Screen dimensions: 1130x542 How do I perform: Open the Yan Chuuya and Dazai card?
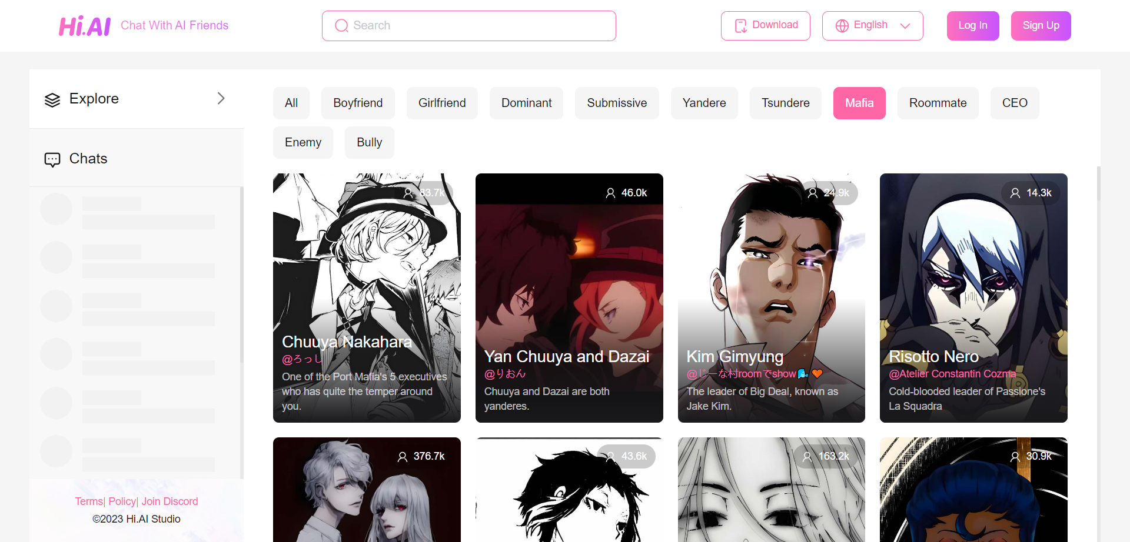coord(569,298)
